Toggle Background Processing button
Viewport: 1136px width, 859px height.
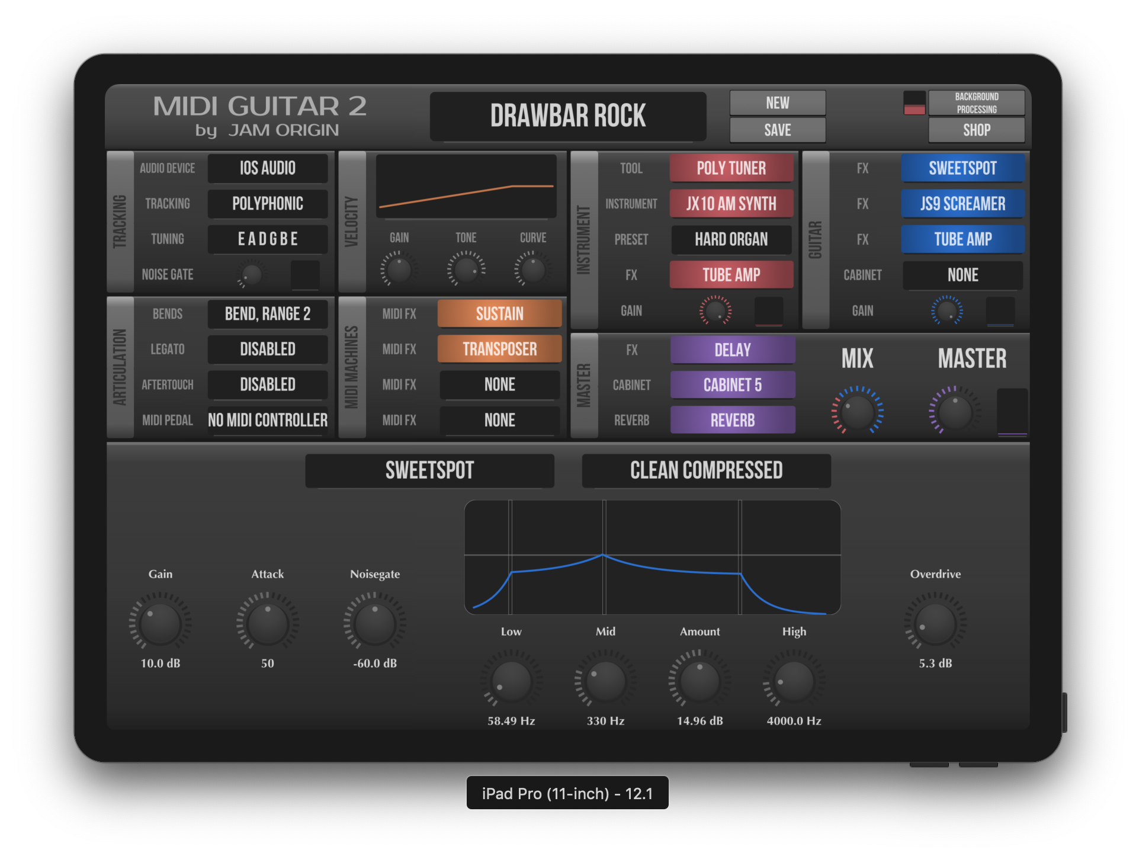point(976,103)
